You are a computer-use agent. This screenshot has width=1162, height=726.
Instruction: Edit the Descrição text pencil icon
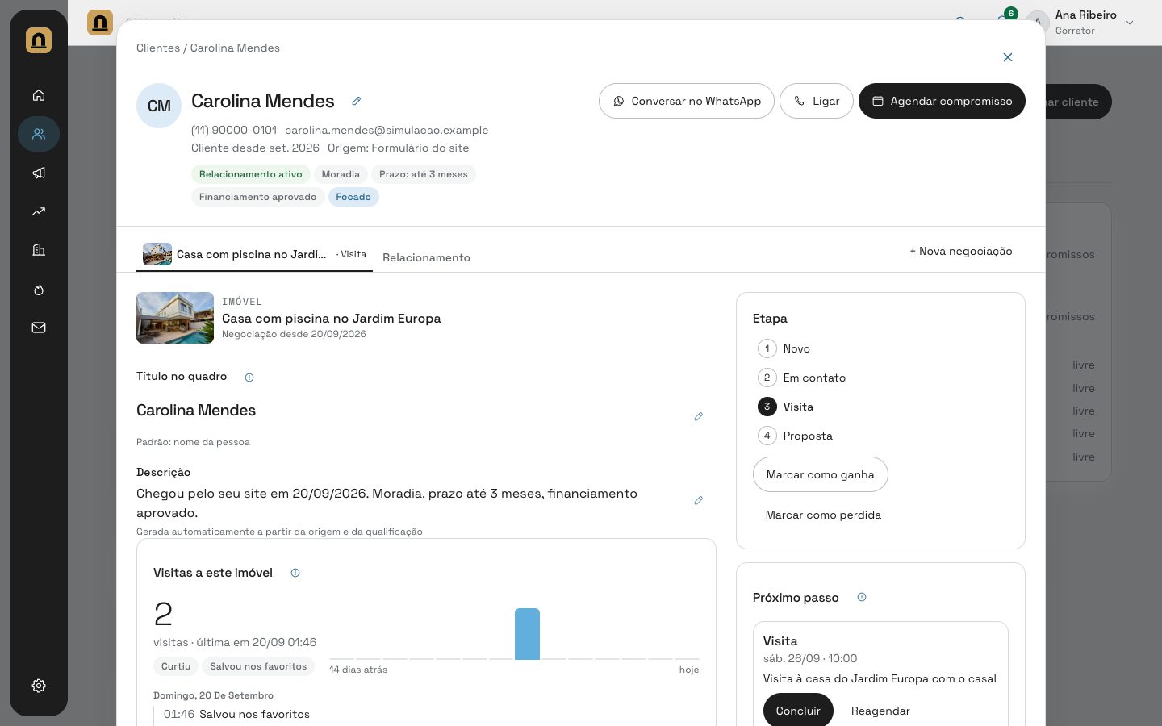coord(698,500)
